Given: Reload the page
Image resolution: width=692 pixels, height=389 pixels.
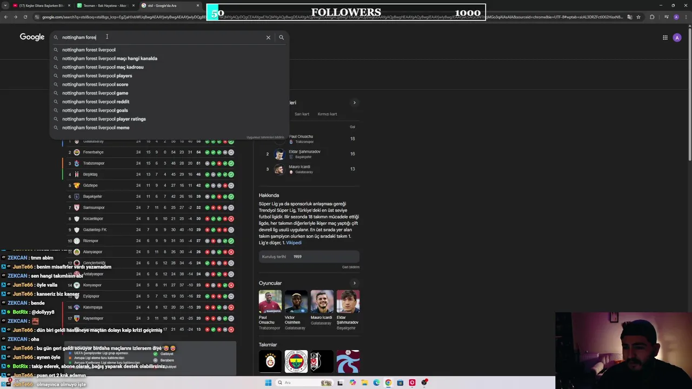Looking at the screenshot, I should (x=25, y=17).
